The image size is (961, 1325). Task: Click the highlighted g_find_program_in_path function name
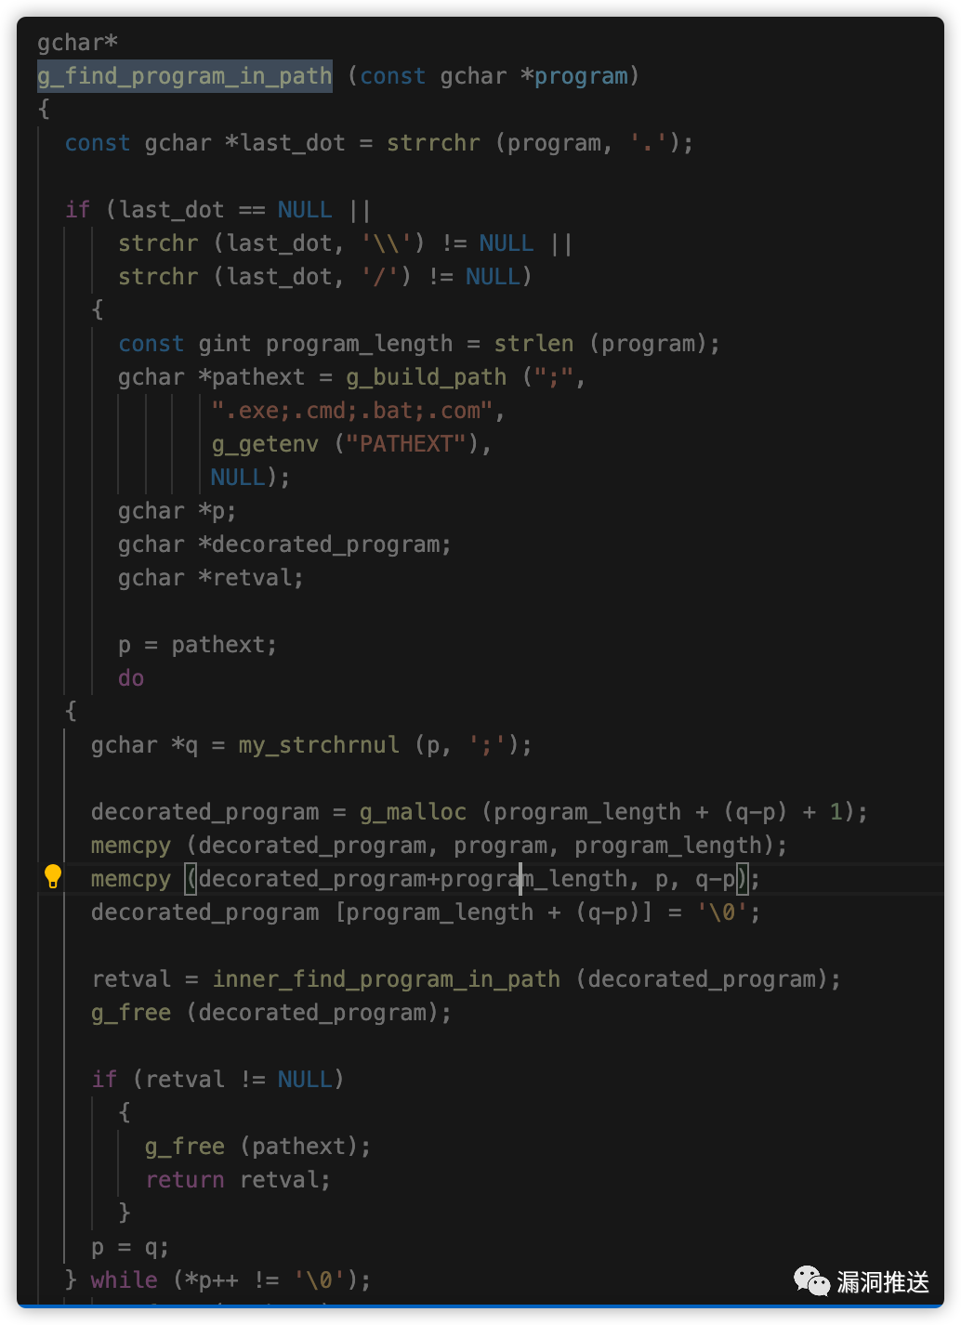pos(184,76)
